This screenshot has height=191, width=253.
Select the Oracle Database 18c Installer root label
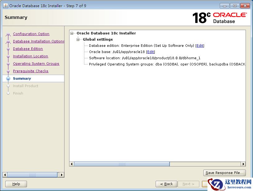tap(106, 33)
